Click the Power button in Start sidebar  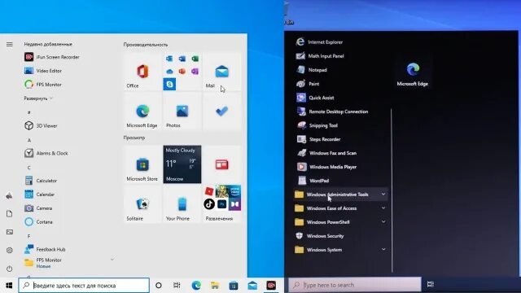(x=9, y=268)
